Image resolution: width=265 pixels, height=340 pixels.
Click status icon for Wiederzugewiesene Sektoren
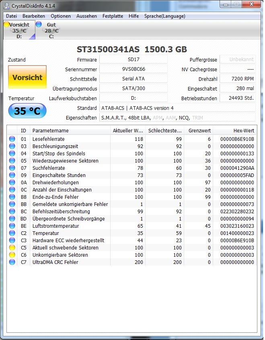point(12,161)
